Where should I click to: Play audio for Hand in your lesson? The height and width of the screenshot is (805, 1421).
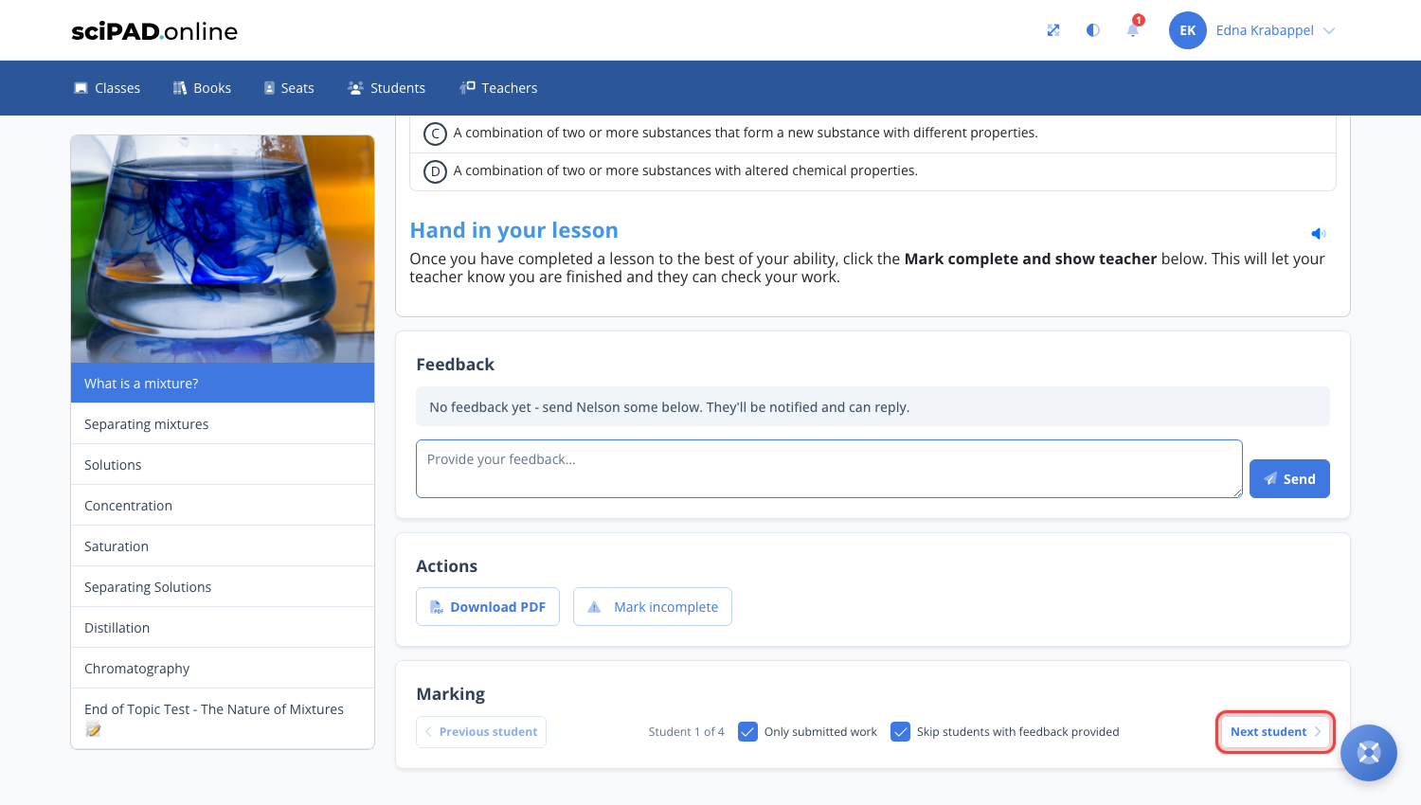point(1318,233)
